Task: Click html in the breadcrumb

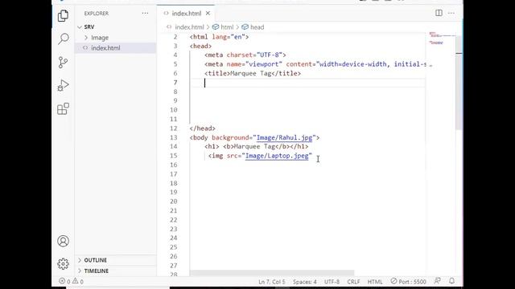Action: pyautogui.click(x=227, y=27)
